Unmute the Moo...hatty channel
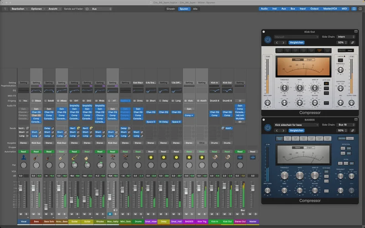365x228 pixels. pyautogui.click(x=110, y=214)
